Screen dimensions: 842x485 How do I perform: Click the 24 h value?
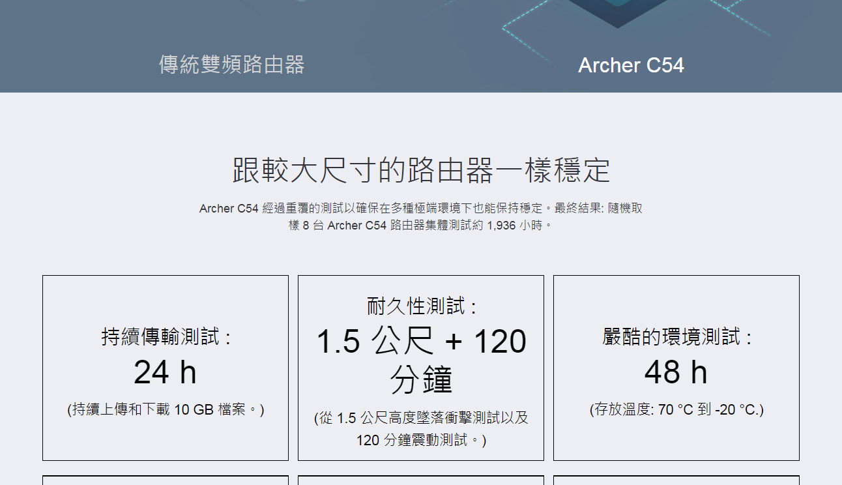(165, 372)
